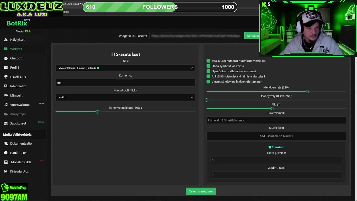Image resolution: width=357 pixels, height=201 pixels.
Task: Toggle 'Viesteissä olevien linkkien ohittaminen' checkbox
Action: [x=208, y=82]
